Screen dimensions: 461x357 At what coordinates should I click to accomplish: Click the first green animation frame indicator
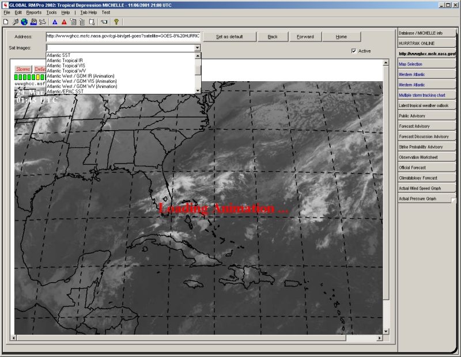[16, 77]
